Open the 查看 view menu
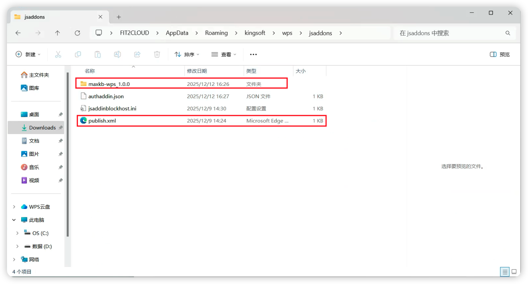Image resolution: width=528 pixels, height=284 pixels. point(224,54)
